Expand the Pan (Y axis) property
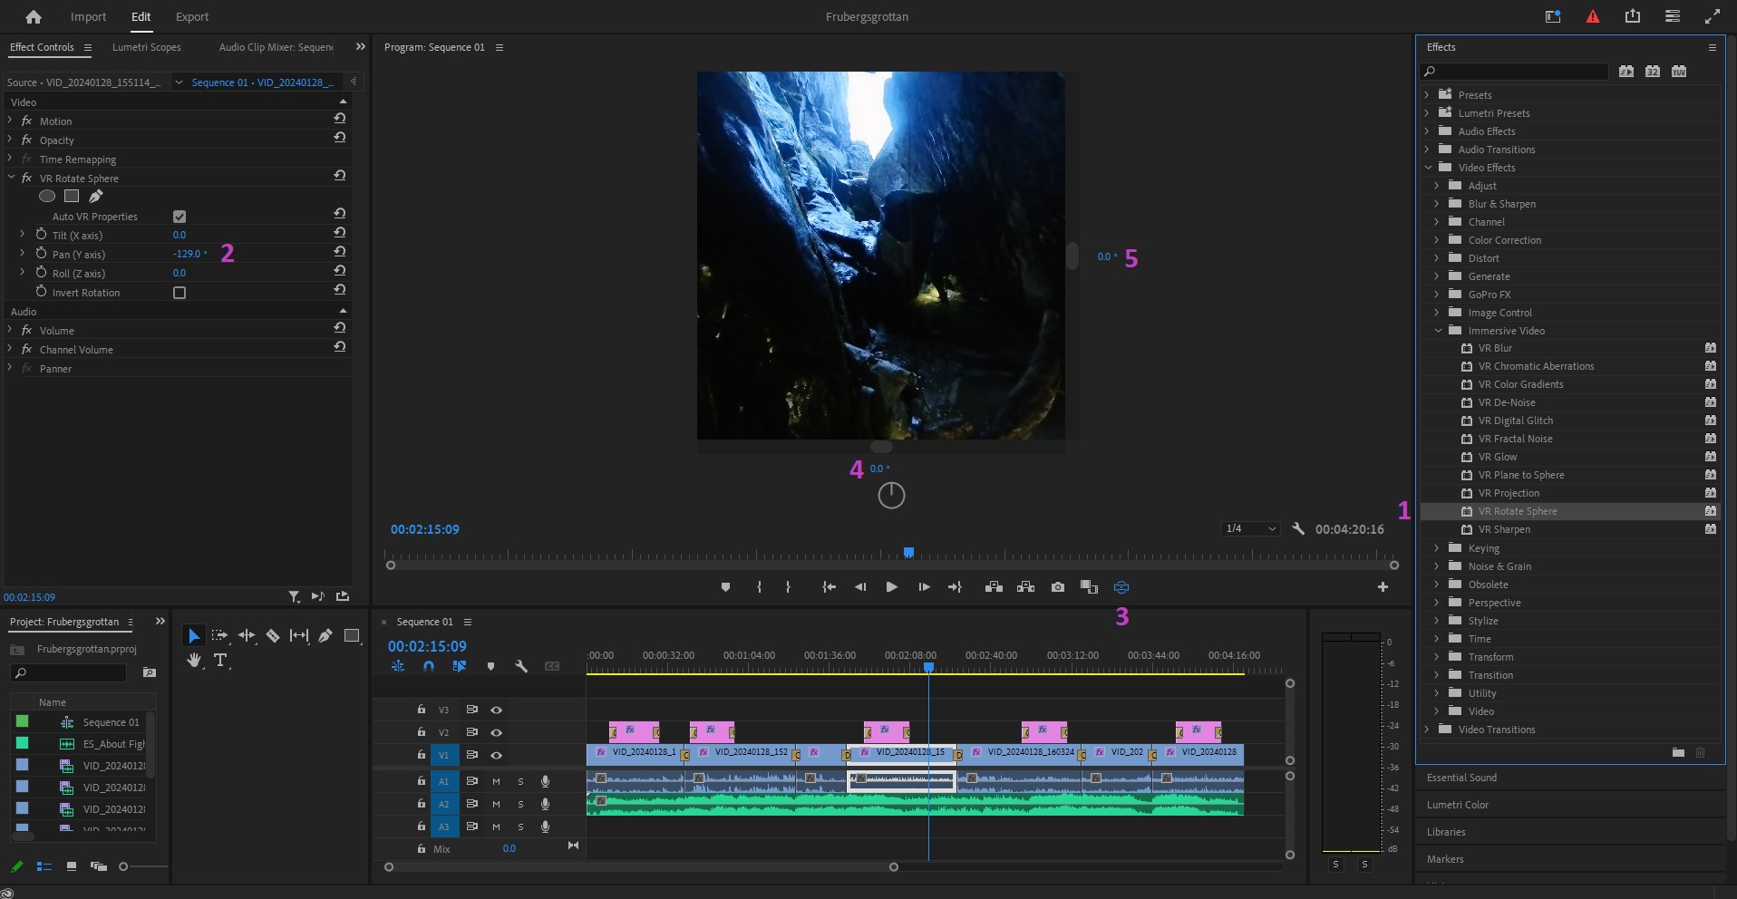 click(23, 254)
